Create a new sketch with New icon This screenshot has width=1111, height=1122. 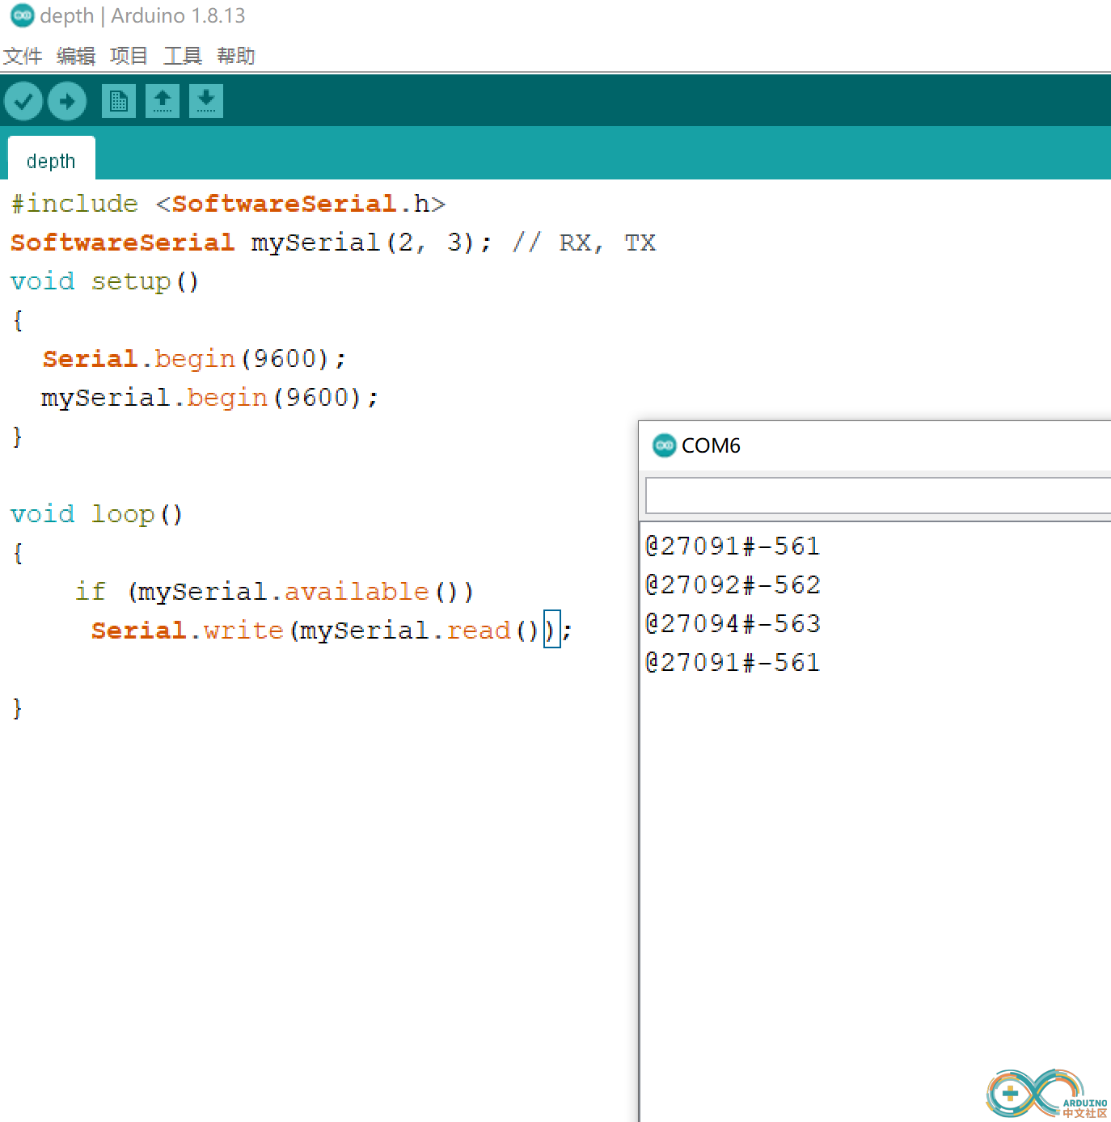(x=119, y=101)
